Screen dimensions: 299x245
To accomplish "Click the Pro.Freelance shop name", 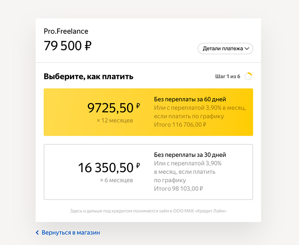I will pos(66,31).
